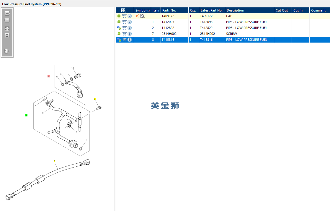Click the SCREW description cell
This screenshot has height=211, width=330.
pyautogui.click(x=249, y=34)
